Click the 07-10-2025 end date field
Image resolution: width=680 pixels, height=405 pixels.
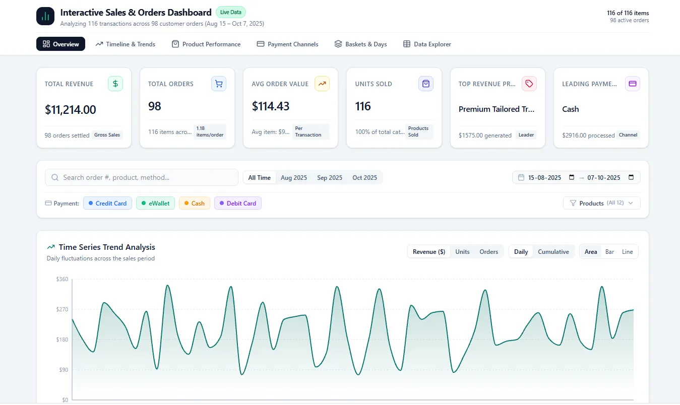611,177
